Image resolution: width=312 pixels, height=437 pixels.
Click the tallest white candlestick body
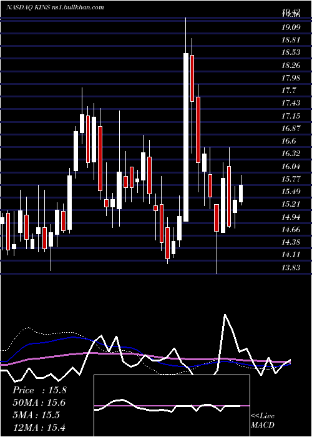click(186, 137)
